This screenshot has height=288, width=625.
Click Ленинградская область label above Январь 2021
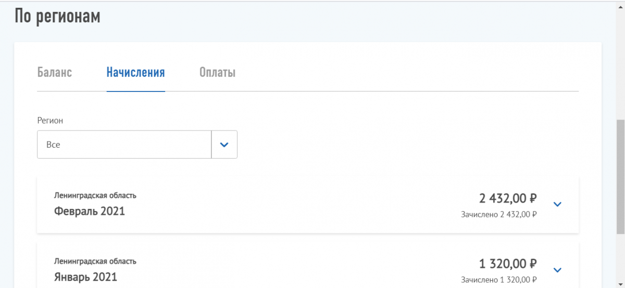95,261
